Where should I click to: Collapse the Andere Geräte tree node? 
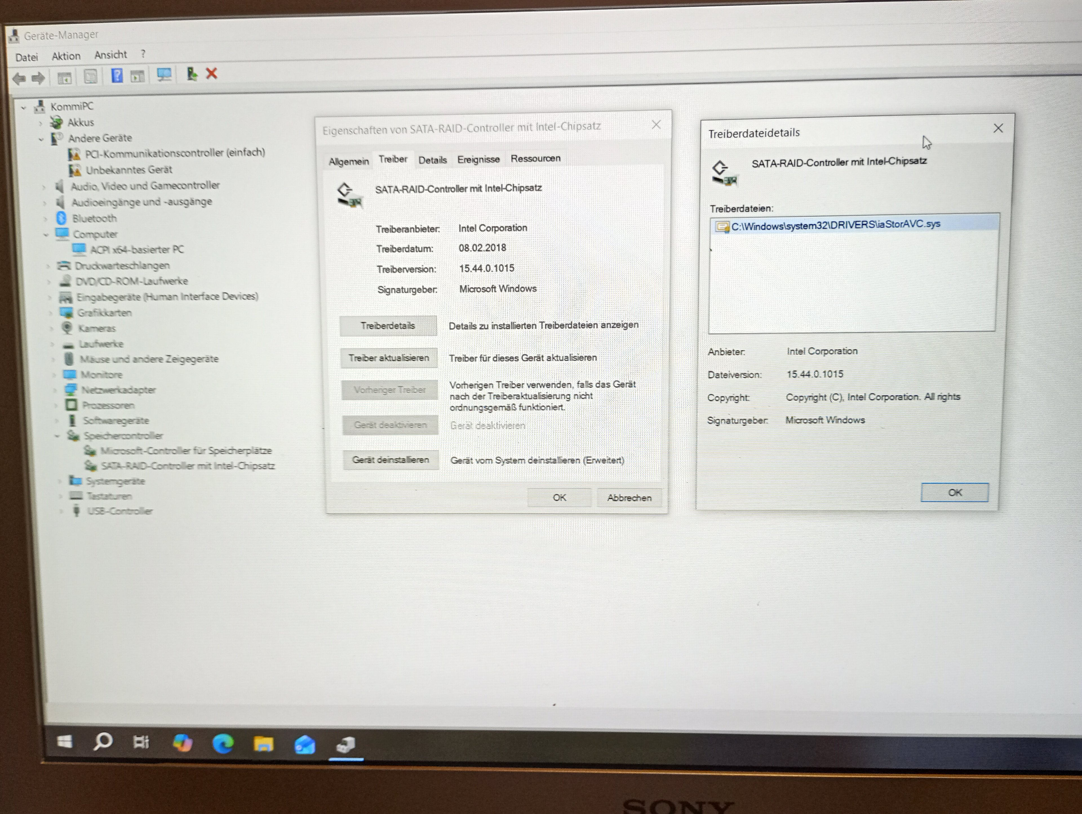[41, 139]
